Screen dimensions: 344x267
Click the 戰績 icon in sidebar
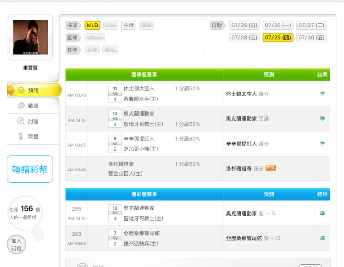21,106
